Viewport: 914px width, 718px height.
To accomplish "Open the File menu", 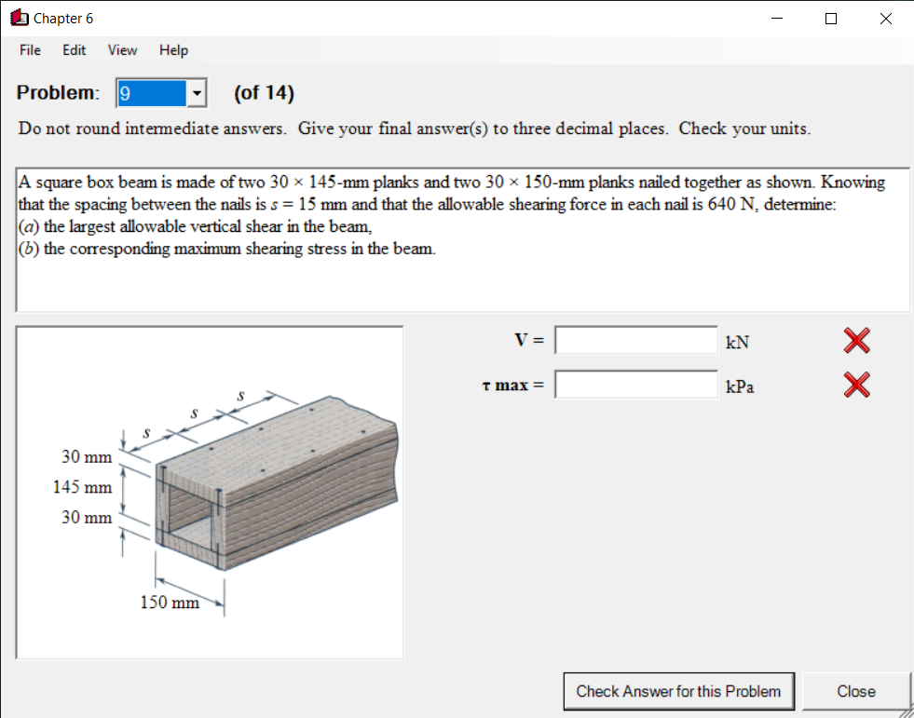I will click(29, 50).
